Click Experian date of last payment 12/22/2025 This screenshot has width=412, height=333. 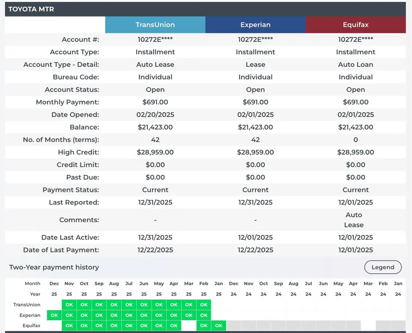[x=255, y=250]
